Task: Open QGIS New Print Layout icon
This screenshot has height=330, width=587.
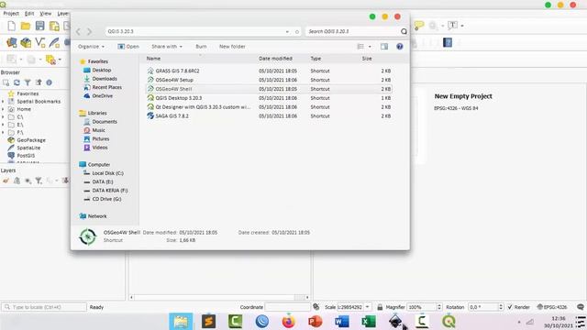Action: [54, 26]
